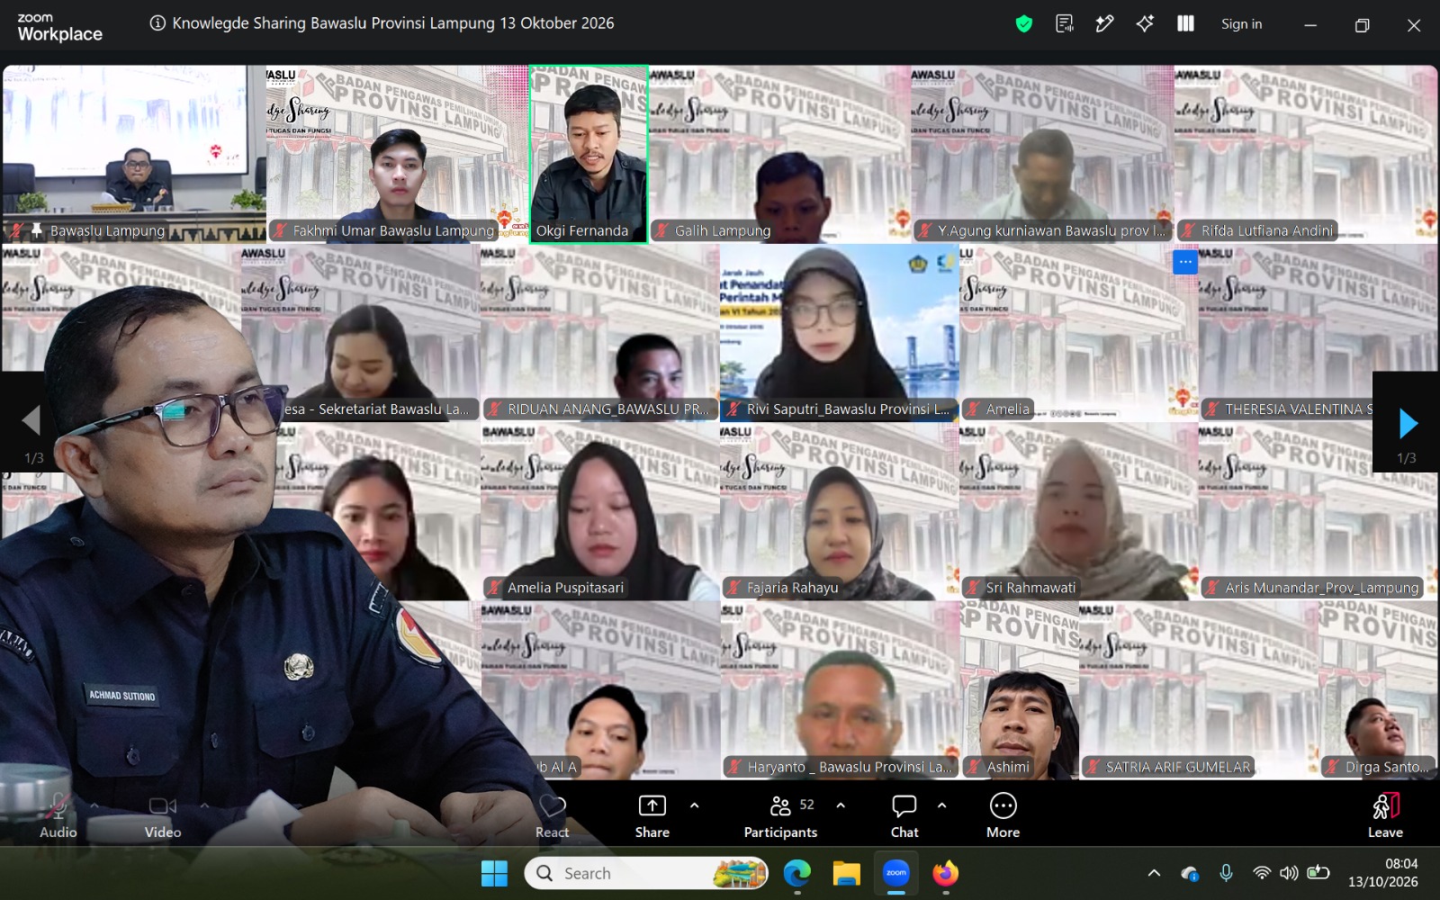Click the Share screen button
Viewport: 1440px width, 900px height.
pyautogui.click(x=652, y=817)
